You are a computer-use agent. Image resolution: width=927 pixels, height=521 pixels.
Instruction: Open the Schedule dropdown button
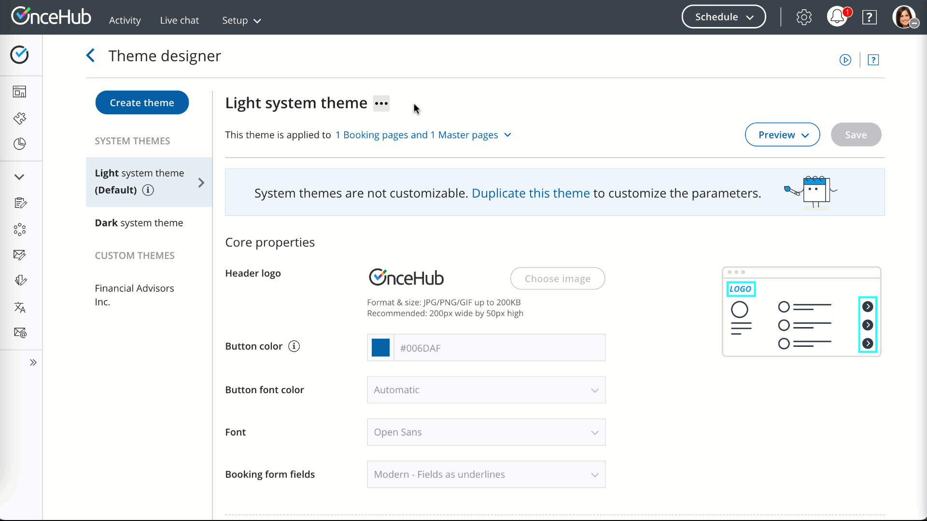click(723, 17)
